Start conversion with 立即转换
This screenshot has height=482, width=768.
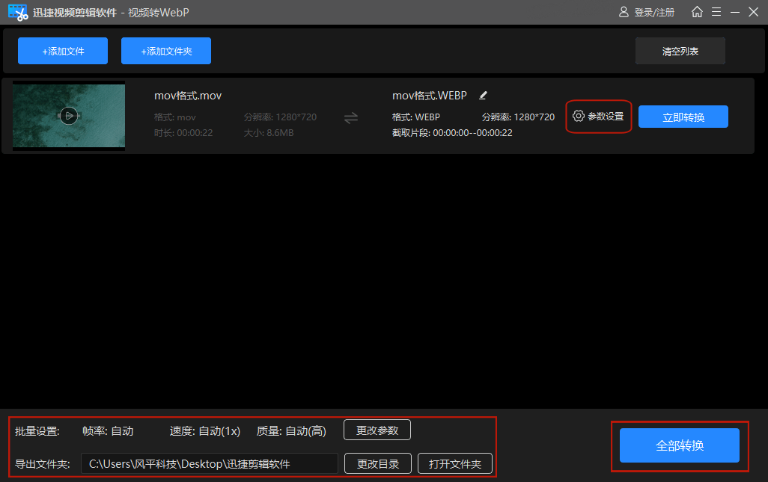point(683,117)
